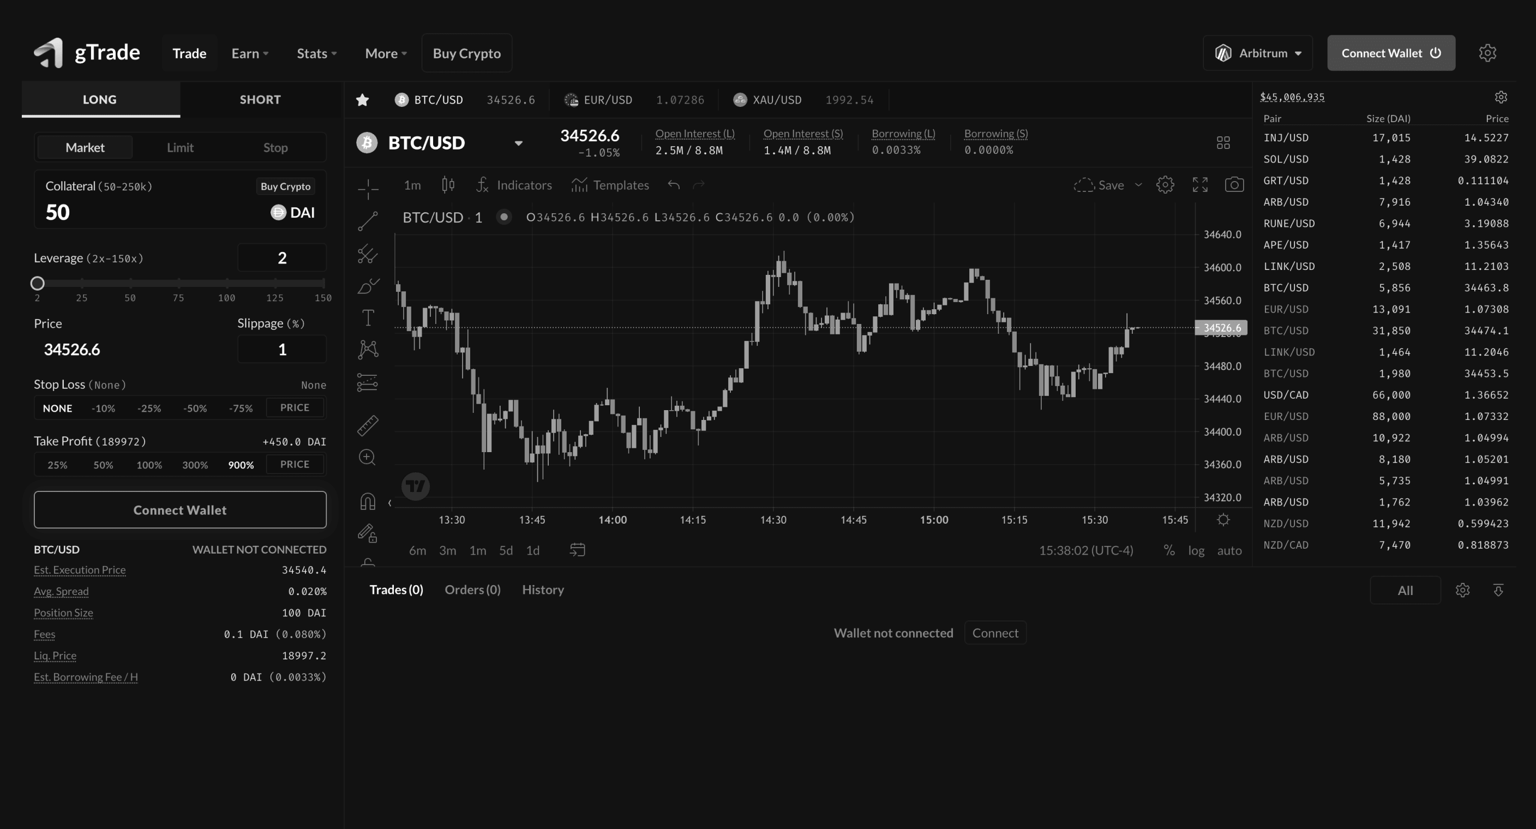Select the -25% stop loss option
The width and height of the screenshot is (1536, 829).
149,409
